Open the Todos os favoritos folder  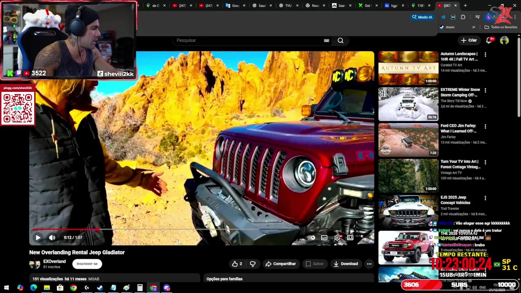pyautogui.click(x=501, y=27)
